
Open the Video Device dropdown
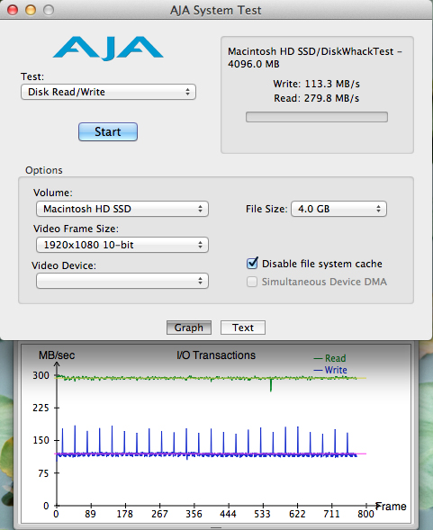click(122, 281)
